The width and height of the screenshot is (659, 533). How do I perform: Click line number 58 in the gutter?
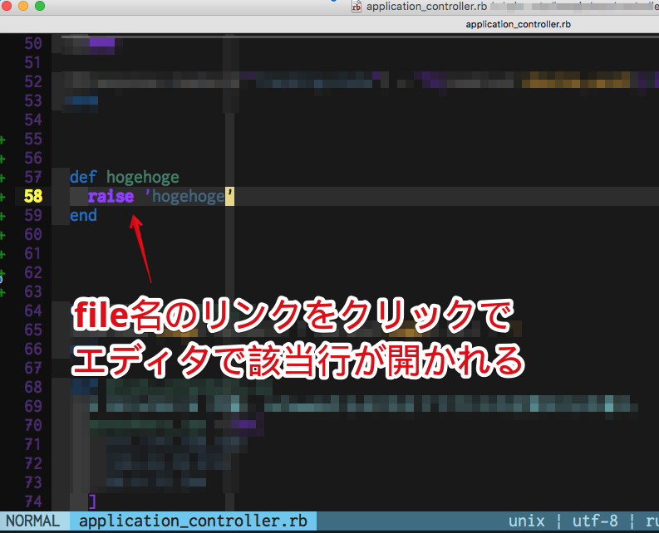[33, 196]
